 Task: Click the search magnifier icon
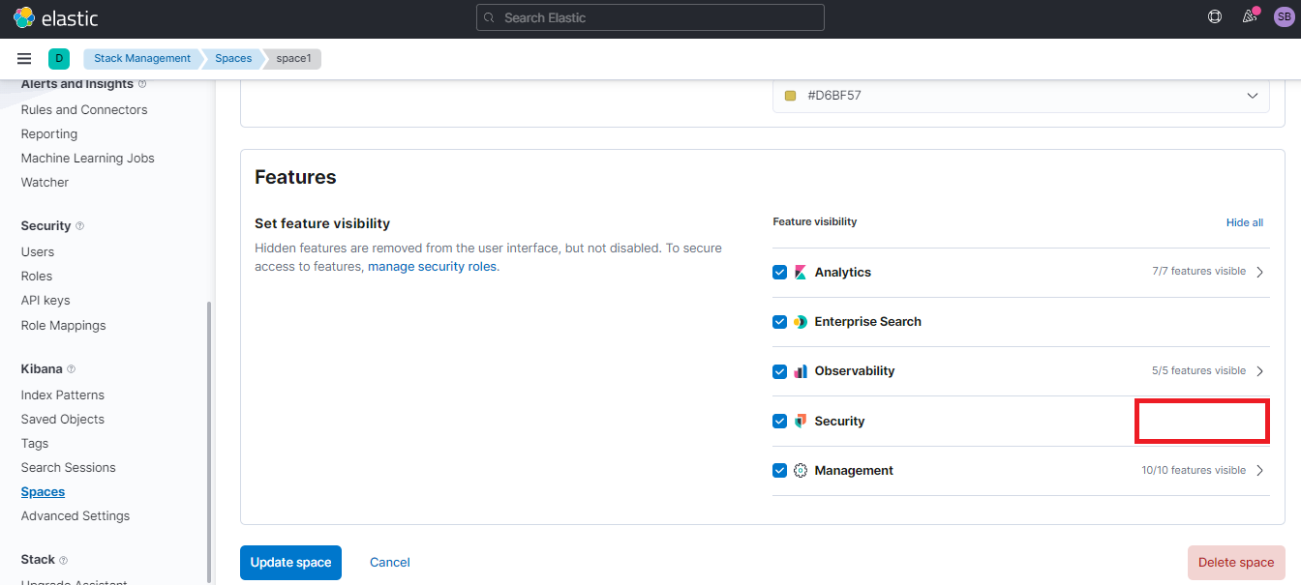click(x=489, y=17)
